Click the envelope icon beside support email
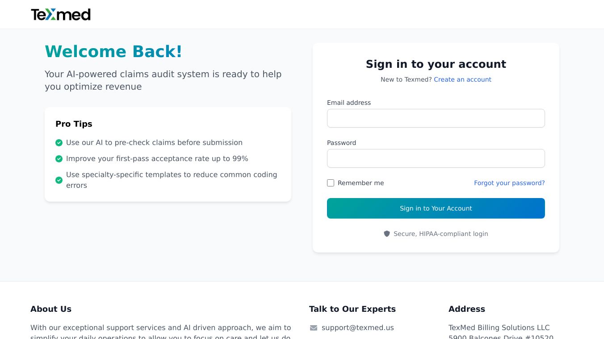Image resolution: width=604 pixels, height=339 pixels. [314, 328]
